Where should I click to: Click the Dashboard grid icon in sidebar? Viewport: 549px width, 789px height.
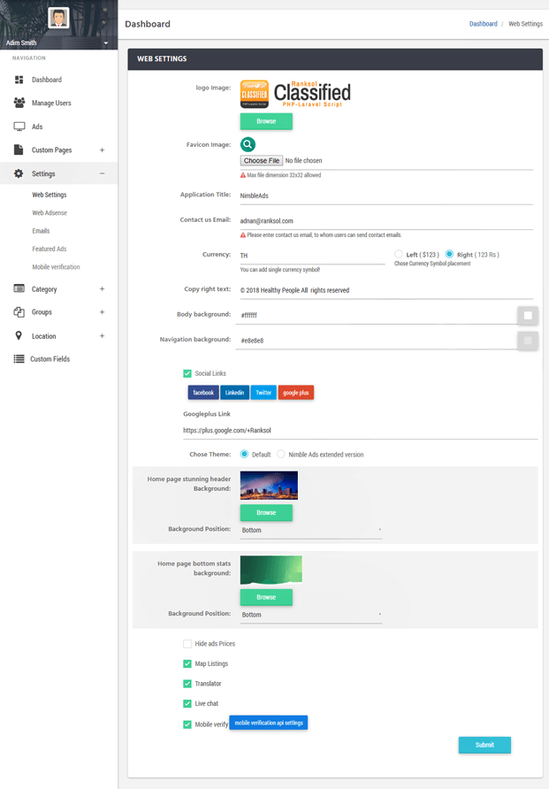[x=19, y=80]
